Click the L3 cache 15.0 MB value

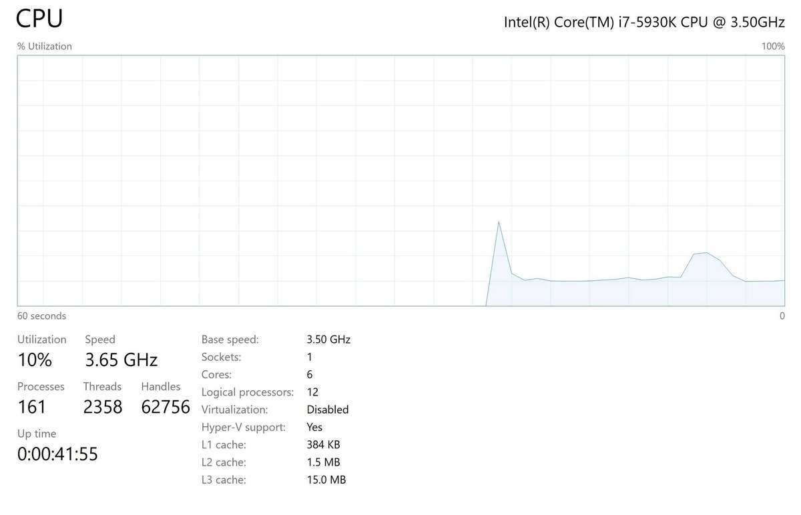click(326, 480)
